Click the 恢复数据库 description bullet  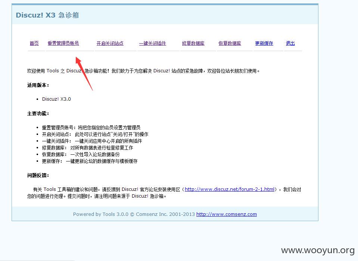click(81, 154)
